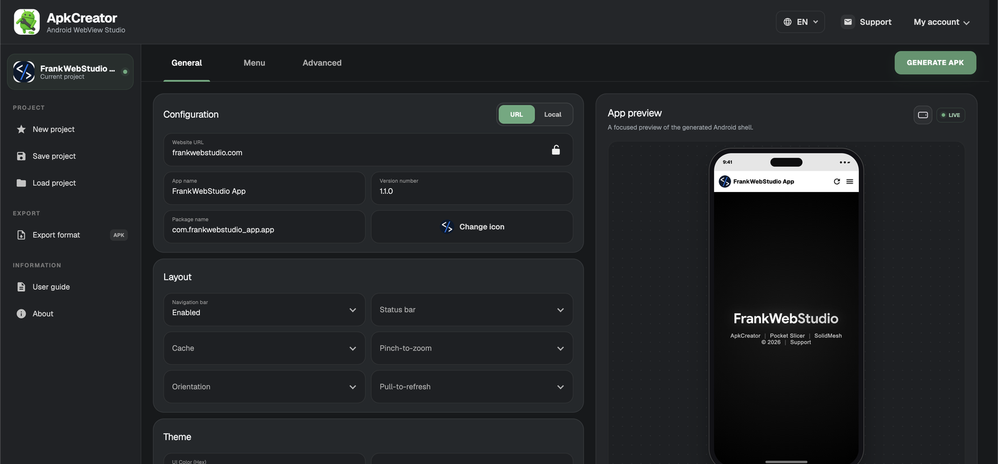Click the Layout section heading
The width and height of the screenshot is (998, 464).
click(177, 277)
